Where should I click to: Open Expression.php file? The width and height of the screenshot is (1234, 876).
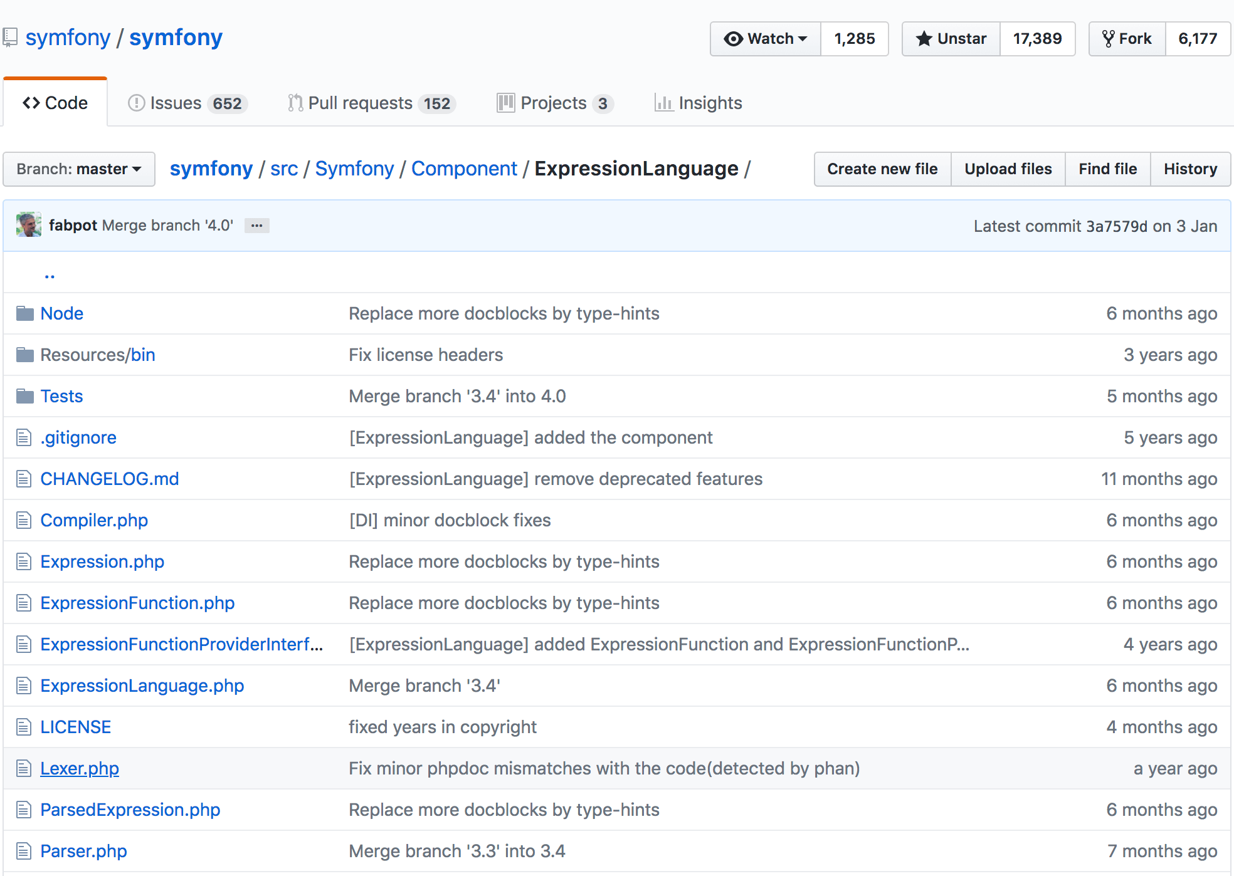pos(102,561)
